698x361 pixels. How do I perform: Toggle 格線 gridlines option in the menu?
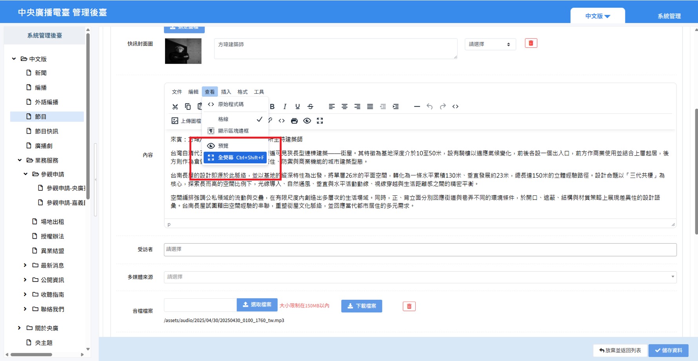[x=235, y=119]
